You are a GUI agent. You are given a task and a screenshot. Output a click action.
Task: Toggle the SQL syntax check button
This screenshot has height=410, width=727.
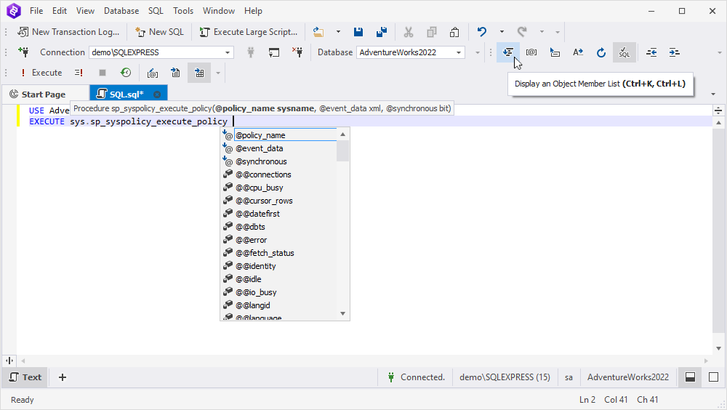pos(624,52)
